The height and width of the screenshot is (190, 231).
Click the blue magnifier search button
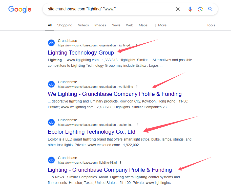point(210,9)
